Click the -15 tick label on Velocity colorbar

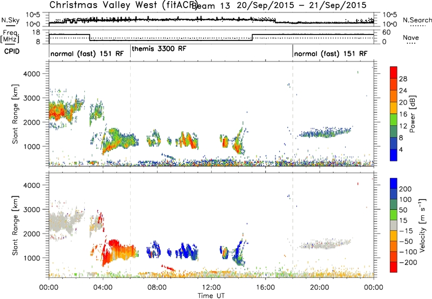click(406, 231)
